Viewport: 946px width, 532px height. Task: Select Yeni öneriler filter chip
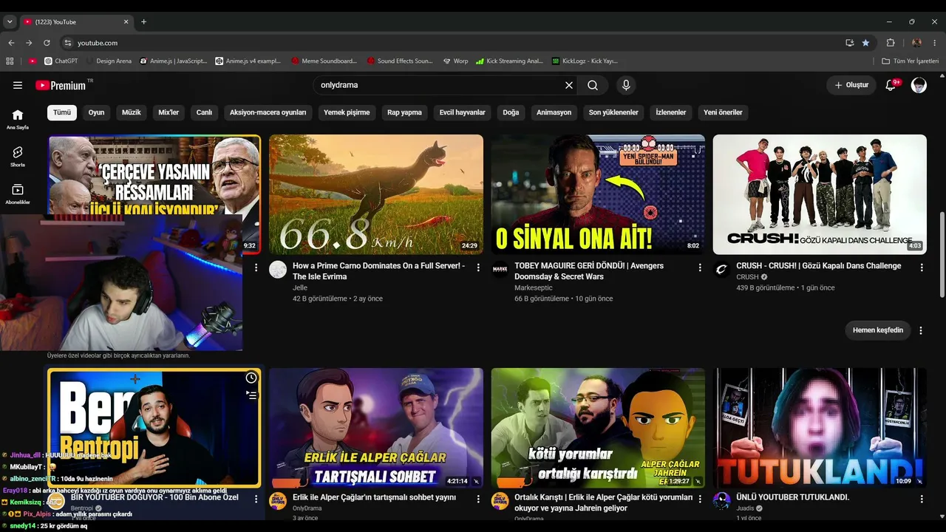tap(723, 112)
